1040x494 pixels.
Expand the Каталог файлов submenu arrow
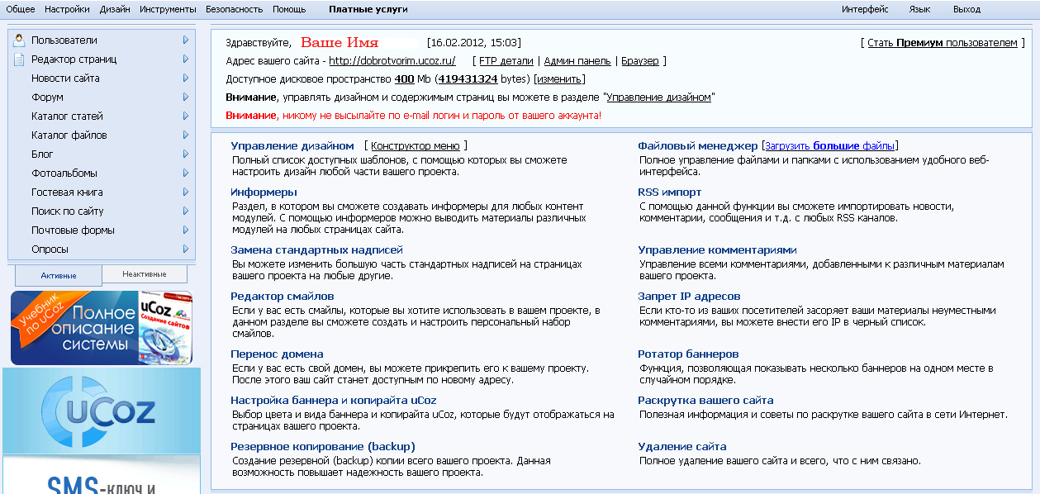pyautogui.click(x=186, y=135)
